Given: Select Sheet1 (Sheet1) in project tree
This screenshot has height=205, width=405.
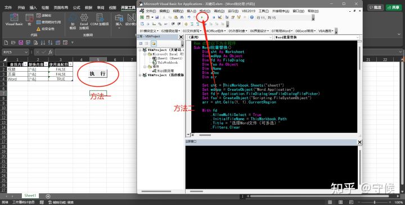Looking at the screenshot, I should (170, 58).
